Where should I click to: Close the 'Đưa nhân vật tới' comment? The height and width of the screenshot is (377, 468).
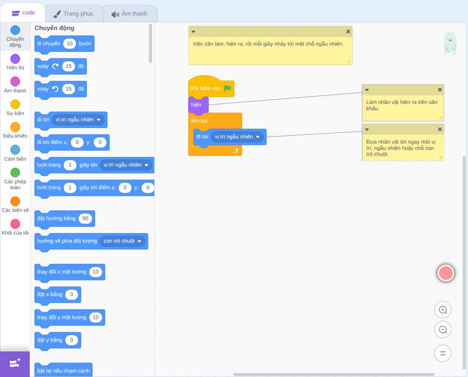pos(439,130)
